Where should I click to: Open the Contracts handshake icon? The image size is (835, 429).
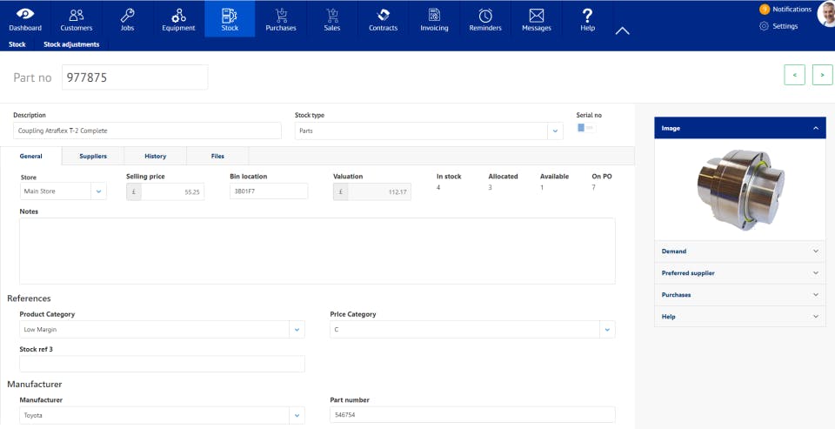[383, 15]
